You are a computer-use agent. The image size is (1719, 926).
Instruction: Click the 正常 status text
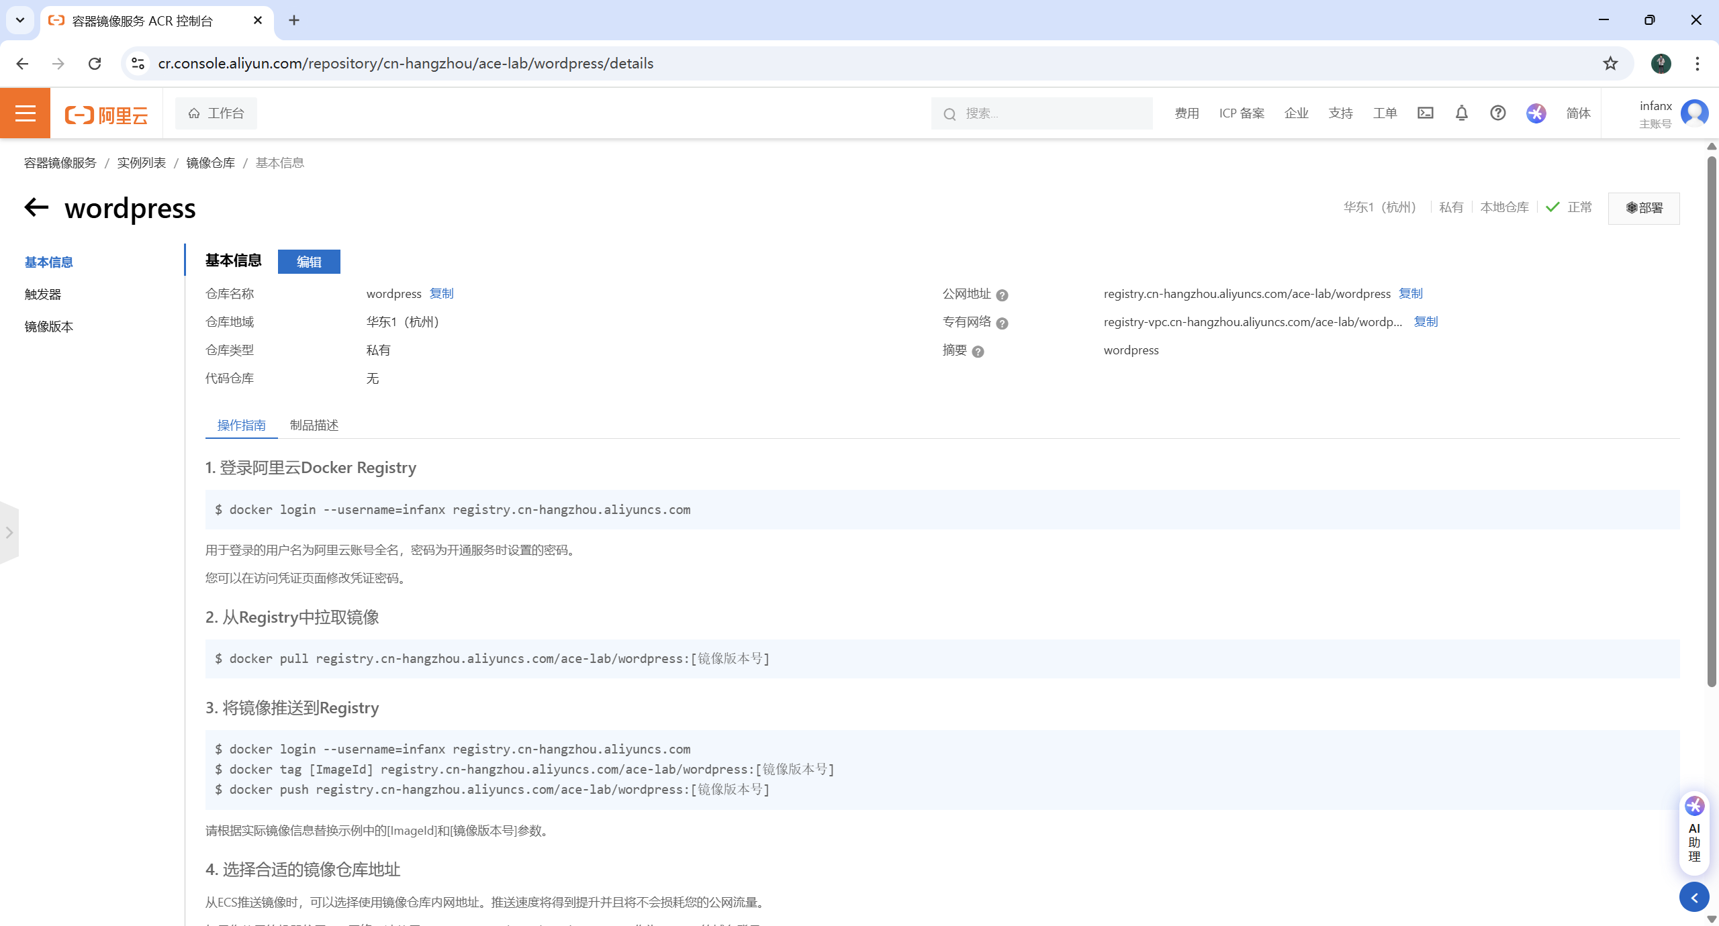click(x=1579, y=207)
